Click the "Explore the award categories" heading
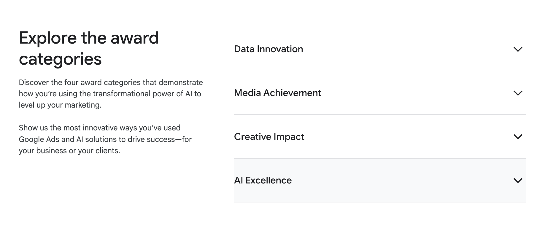The height and width of the screenshot is (230, 556). click(x=89, y=48)
